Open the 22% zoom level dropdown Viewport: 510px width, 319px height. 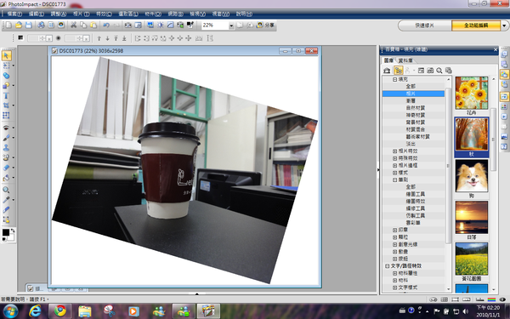(x=231, y=26)
